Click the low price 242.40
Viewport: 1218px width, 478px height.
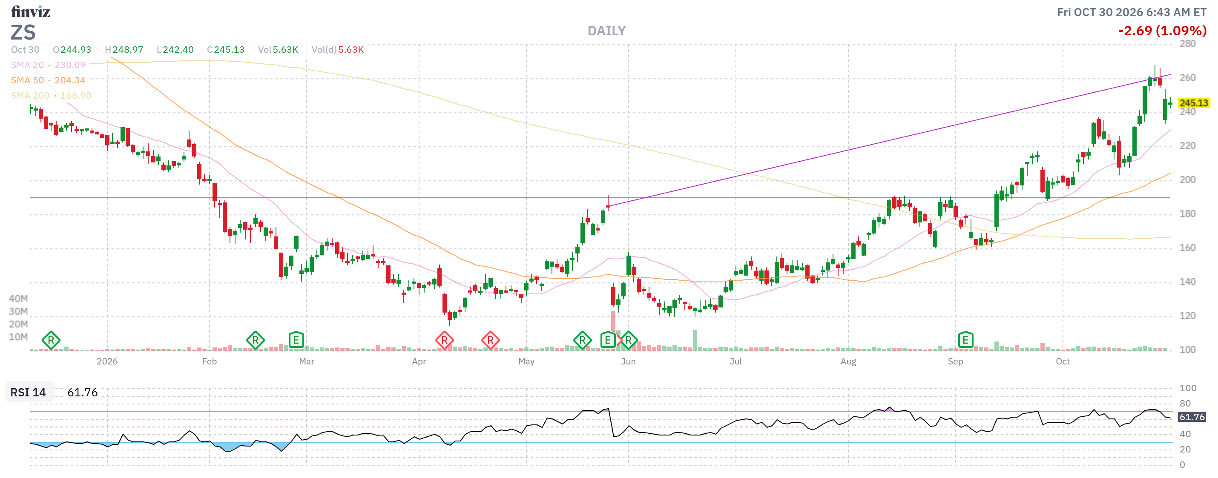[178, 50]
